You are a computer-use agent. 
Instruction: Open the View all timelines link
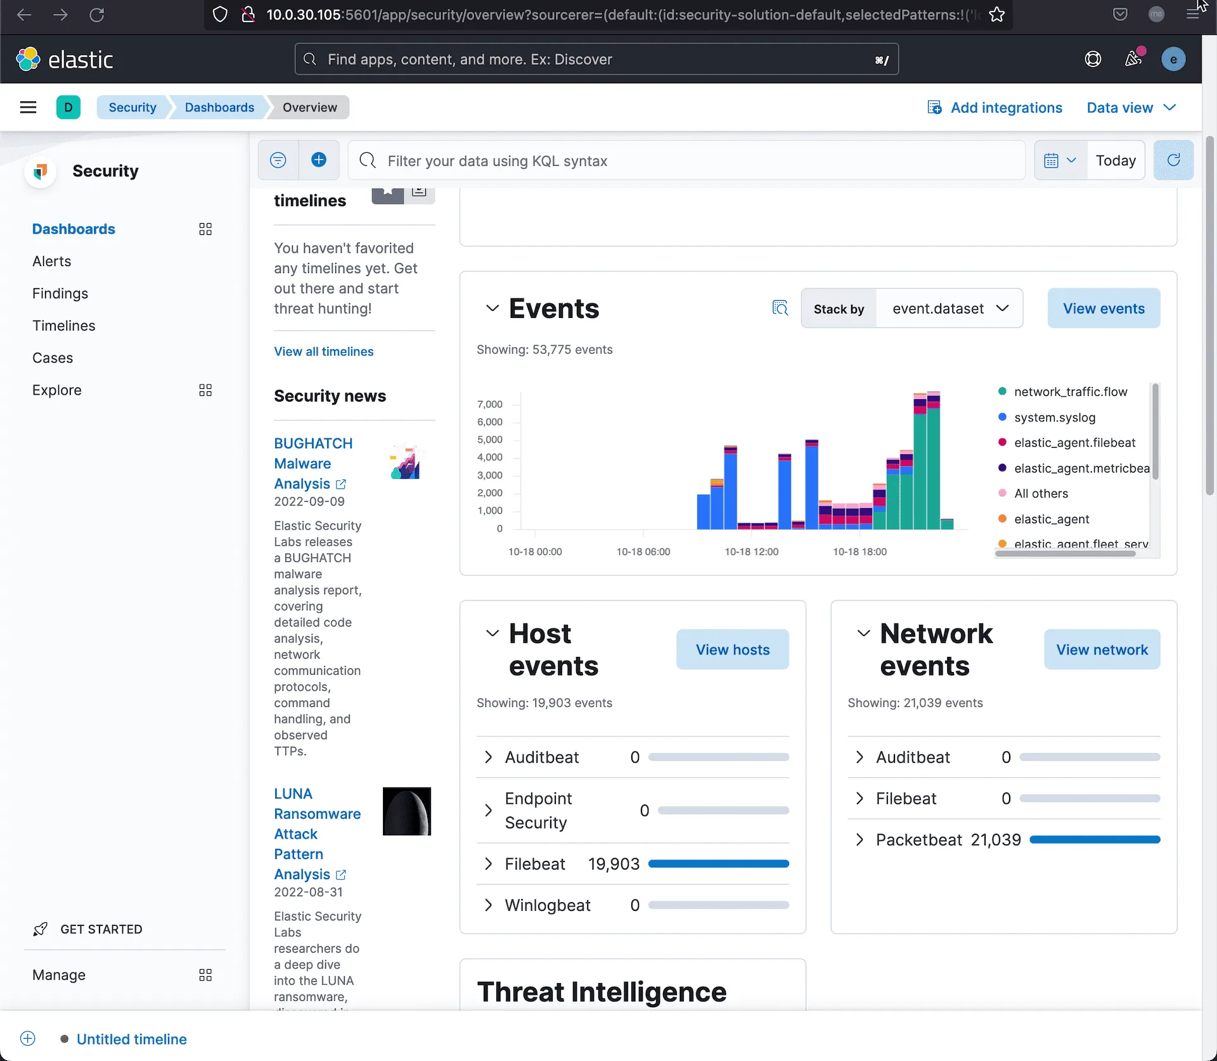[x=323, y=351]
